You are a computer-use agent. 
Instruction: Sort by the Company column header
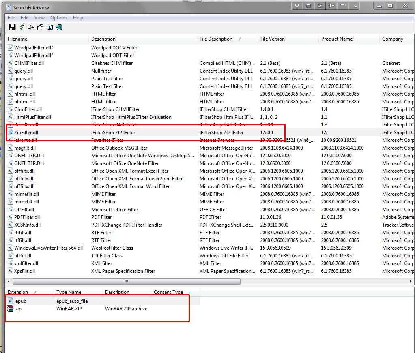pyautogui.click(x=397, y=39)
